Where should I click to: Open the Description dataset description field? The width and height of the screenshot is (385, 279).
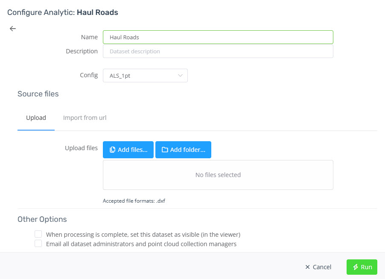click(218, 51)
